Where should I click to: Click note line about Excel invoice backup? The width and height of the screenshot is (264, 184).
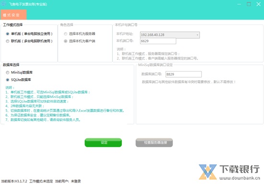coord(65,110)
